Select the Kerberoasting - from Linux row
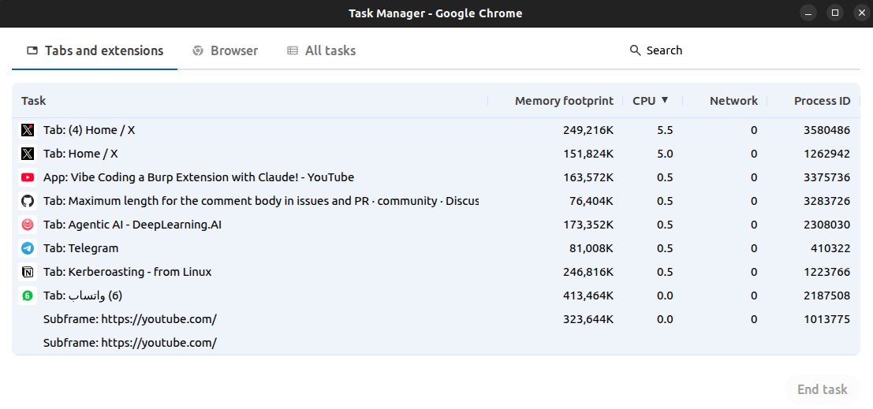The image size is (873, 409). pyautogui.click(x=436, y=272)
